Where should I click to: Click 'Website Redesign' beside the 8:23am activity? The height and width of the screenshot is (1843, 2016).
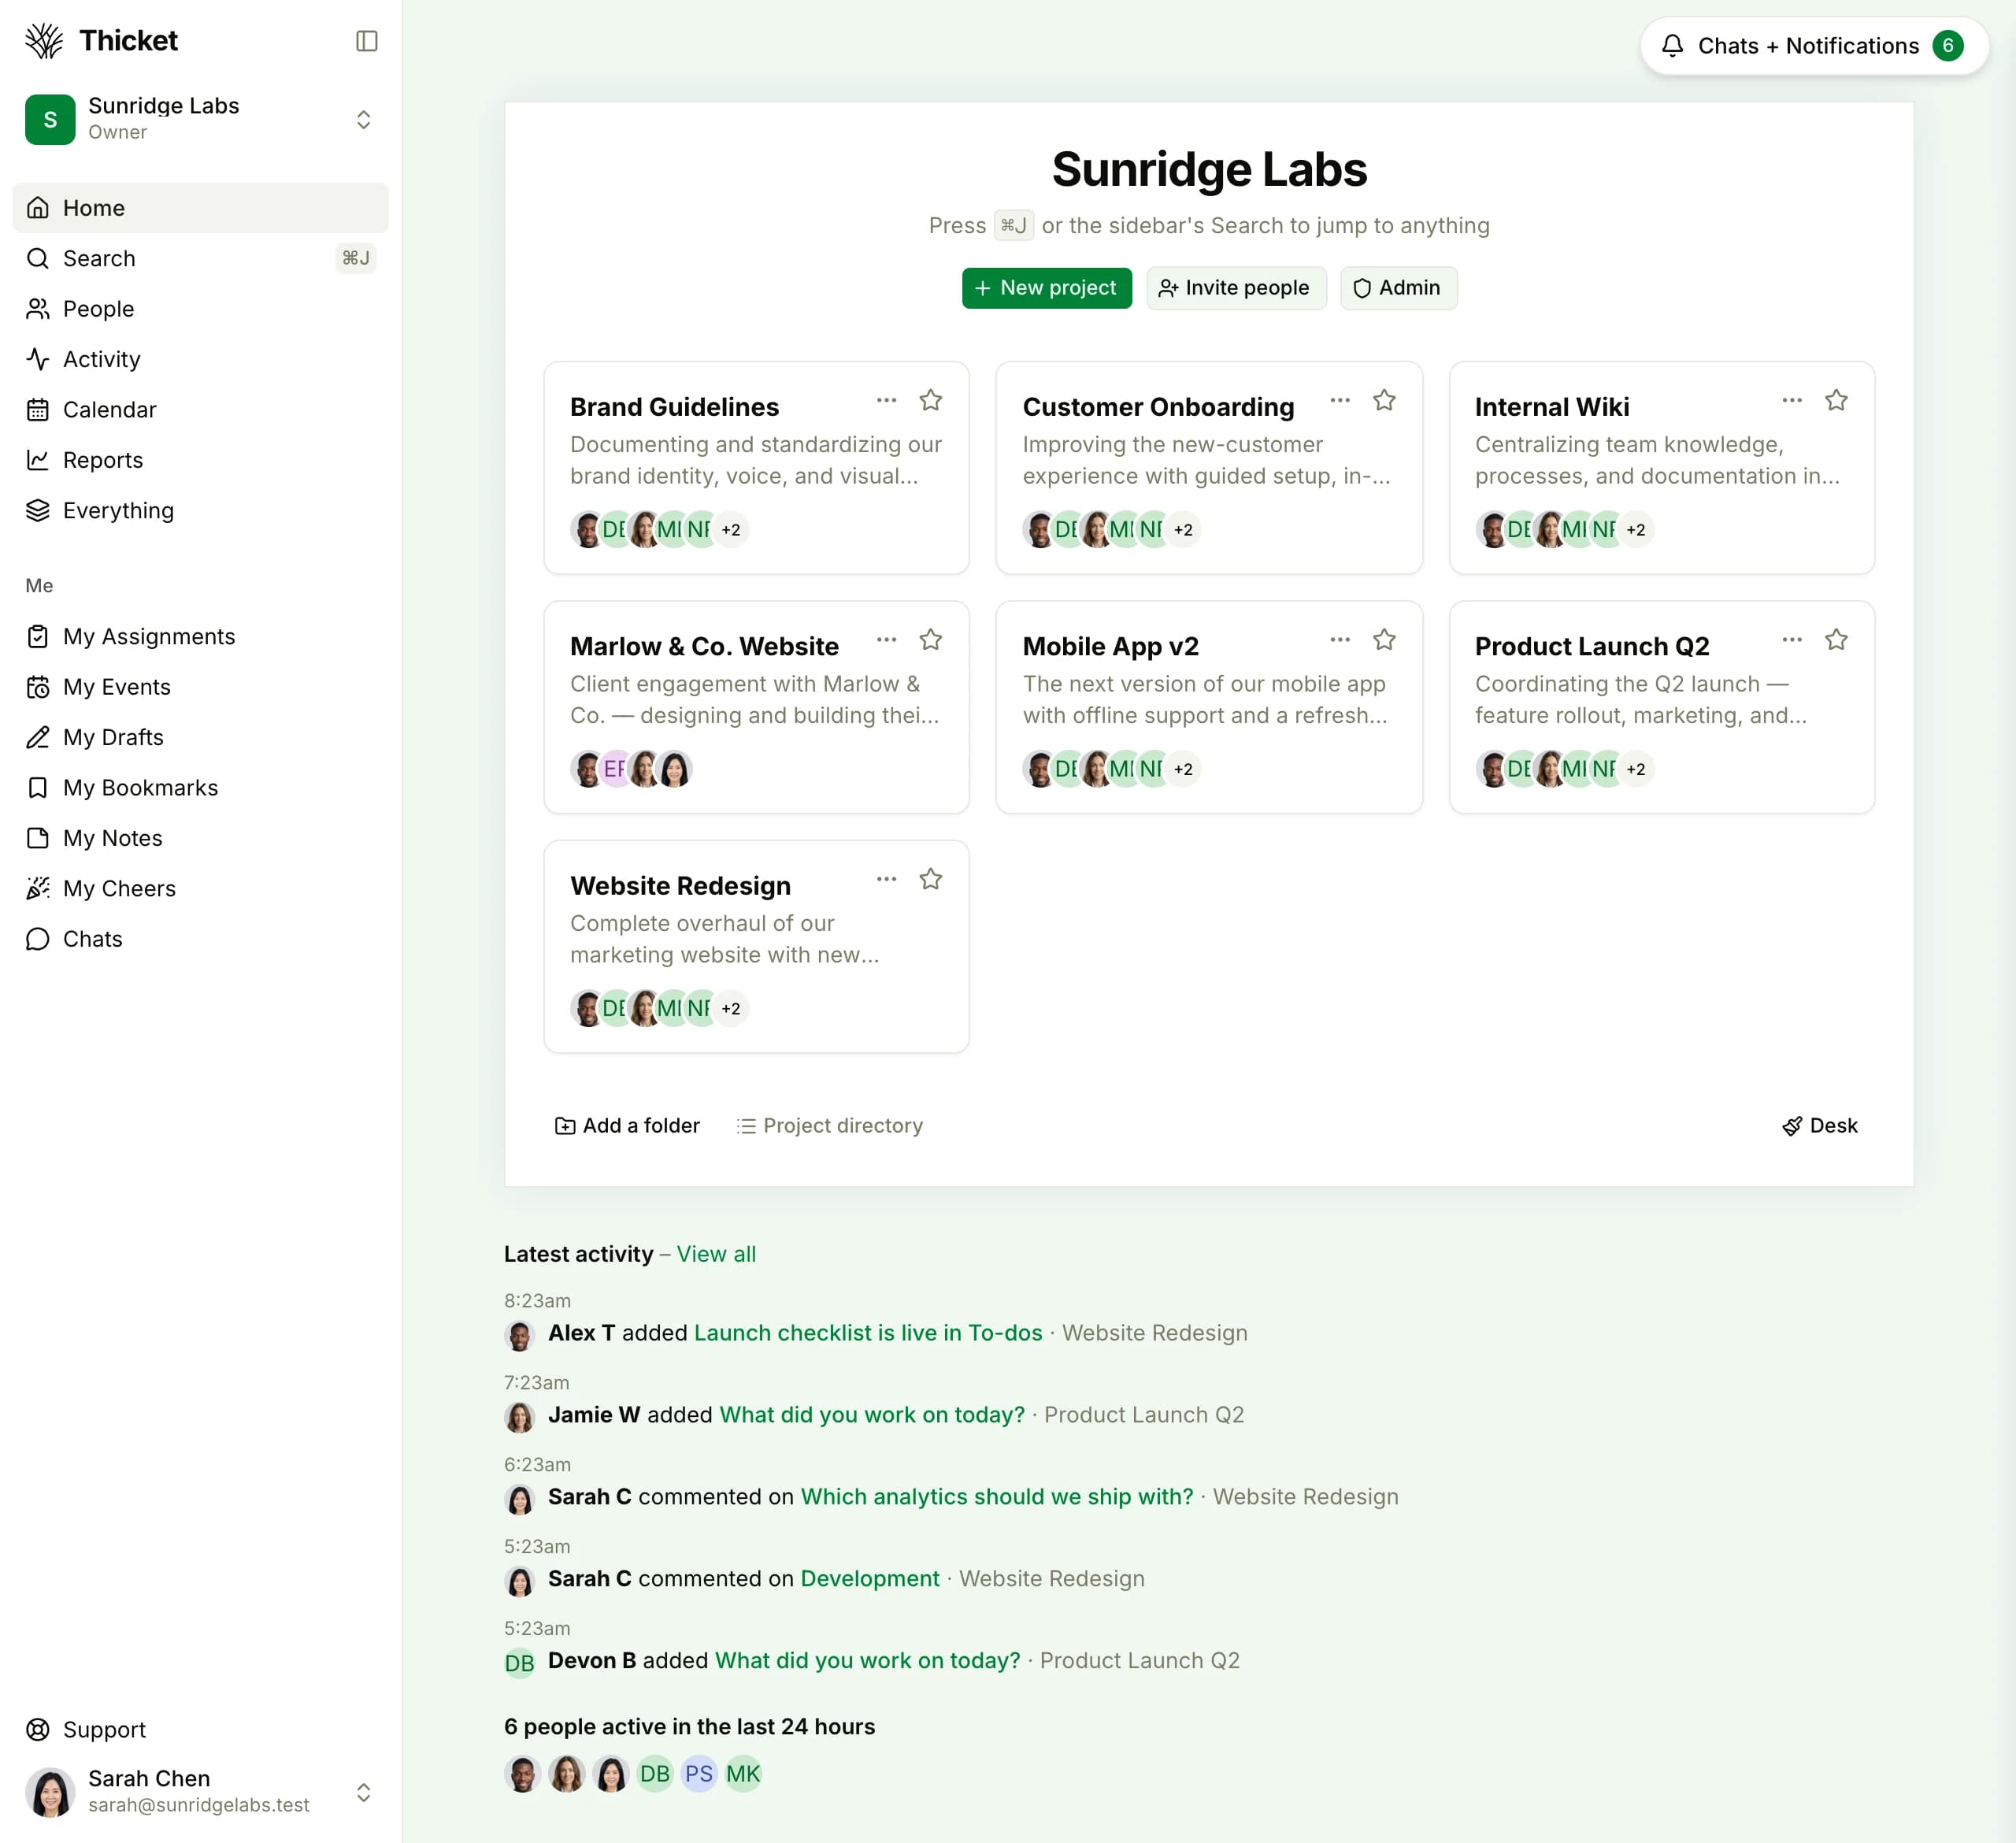(x=1155, y=1333)
